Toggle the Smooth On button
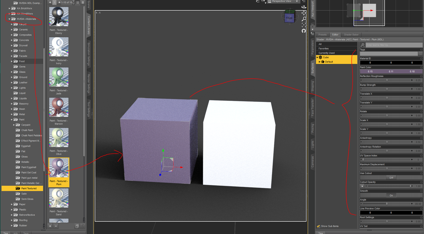This screenshot has width=424, height=234. (391, 195)
